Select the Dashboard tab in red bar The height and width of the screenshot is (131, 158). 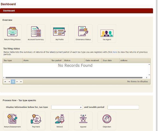click(9, 11)
